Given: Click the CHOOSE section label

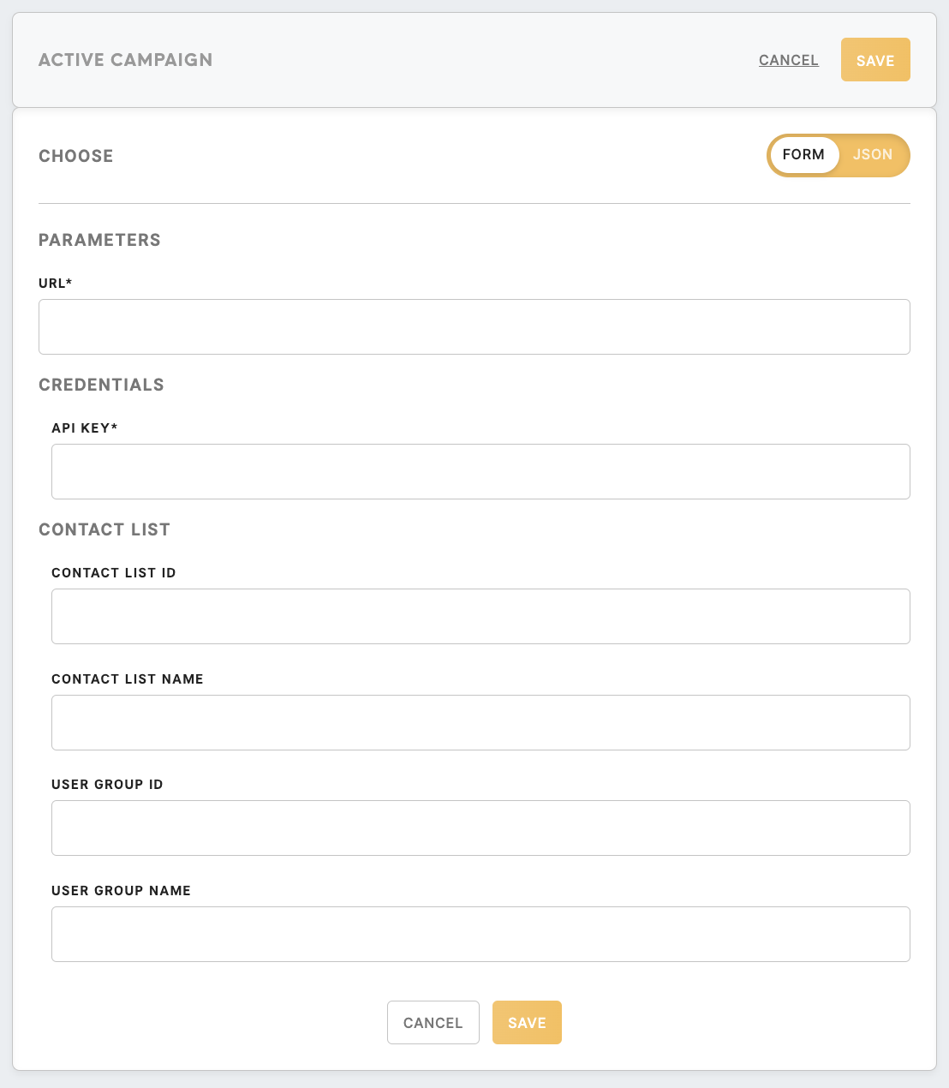Looking at the screenshot, I should [75, 156].
